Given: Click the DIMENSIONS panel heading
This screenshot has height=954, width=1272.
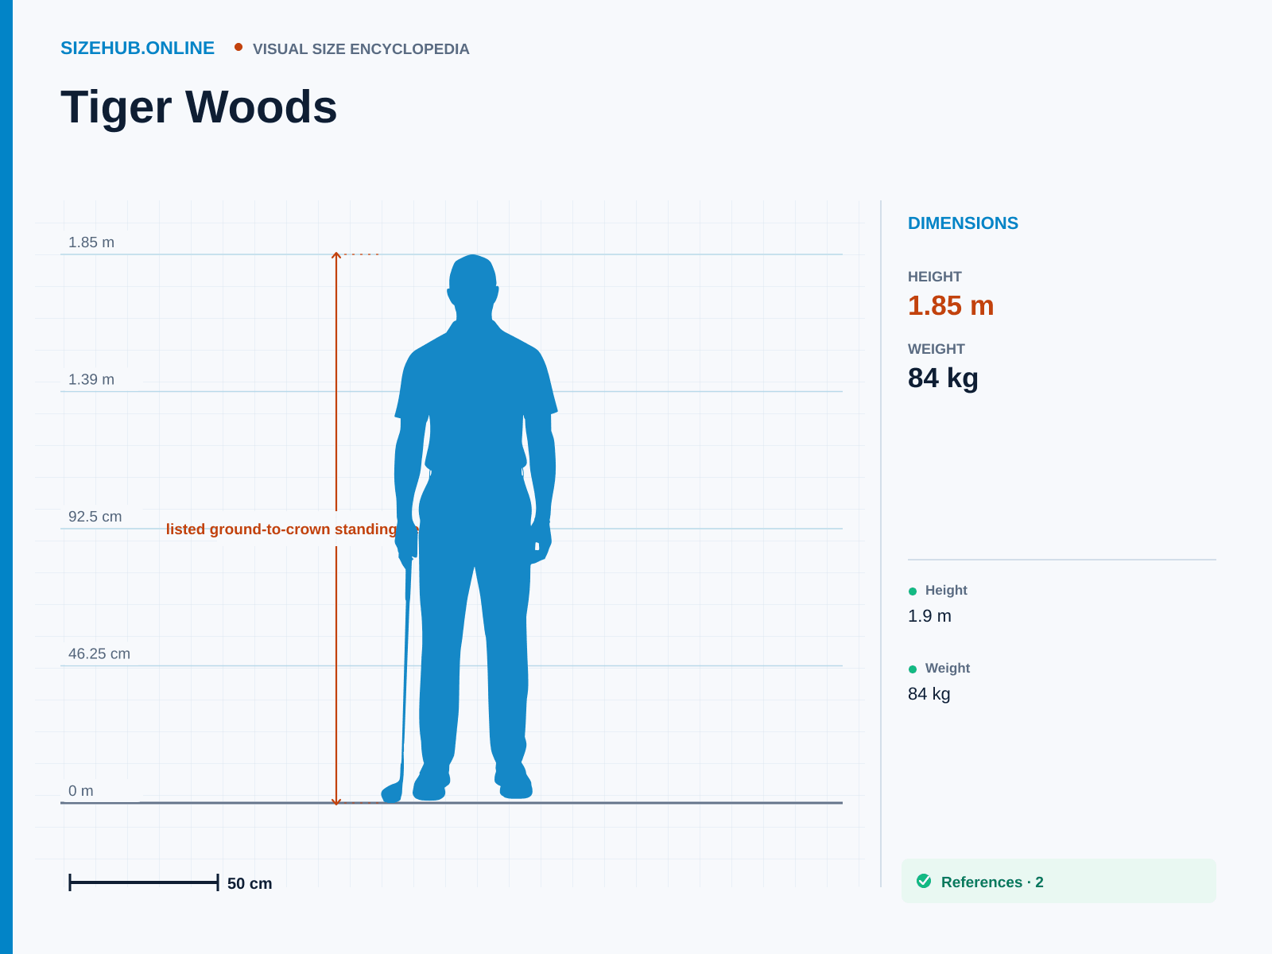Looking at the screenshot, I should pyautogui.click(x=963, y=223).
